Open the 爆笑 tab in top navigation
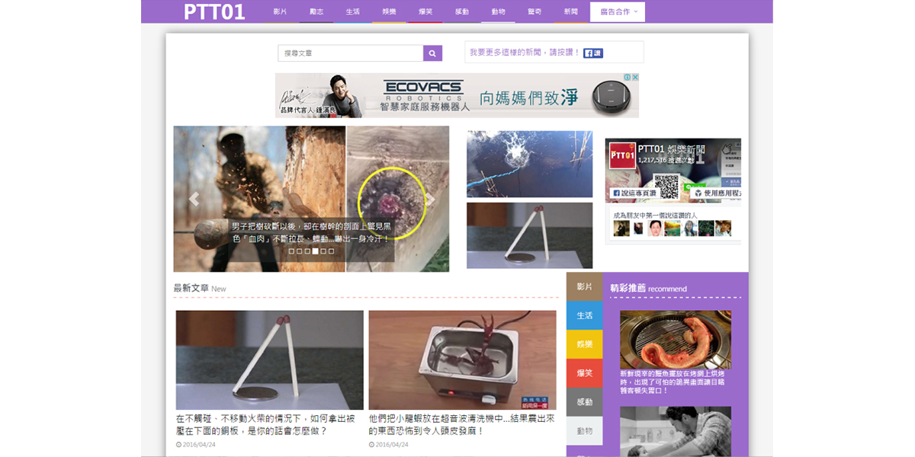Screen dimensions: 915x457 [x=425, y=12]
